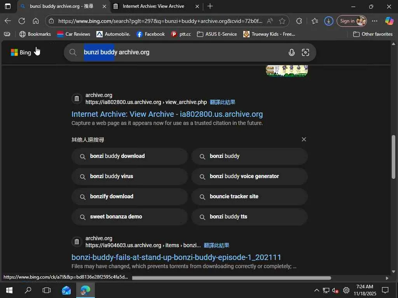Open the tab actions menu icon
Screen dimensions: 398x298
point(8,6)
